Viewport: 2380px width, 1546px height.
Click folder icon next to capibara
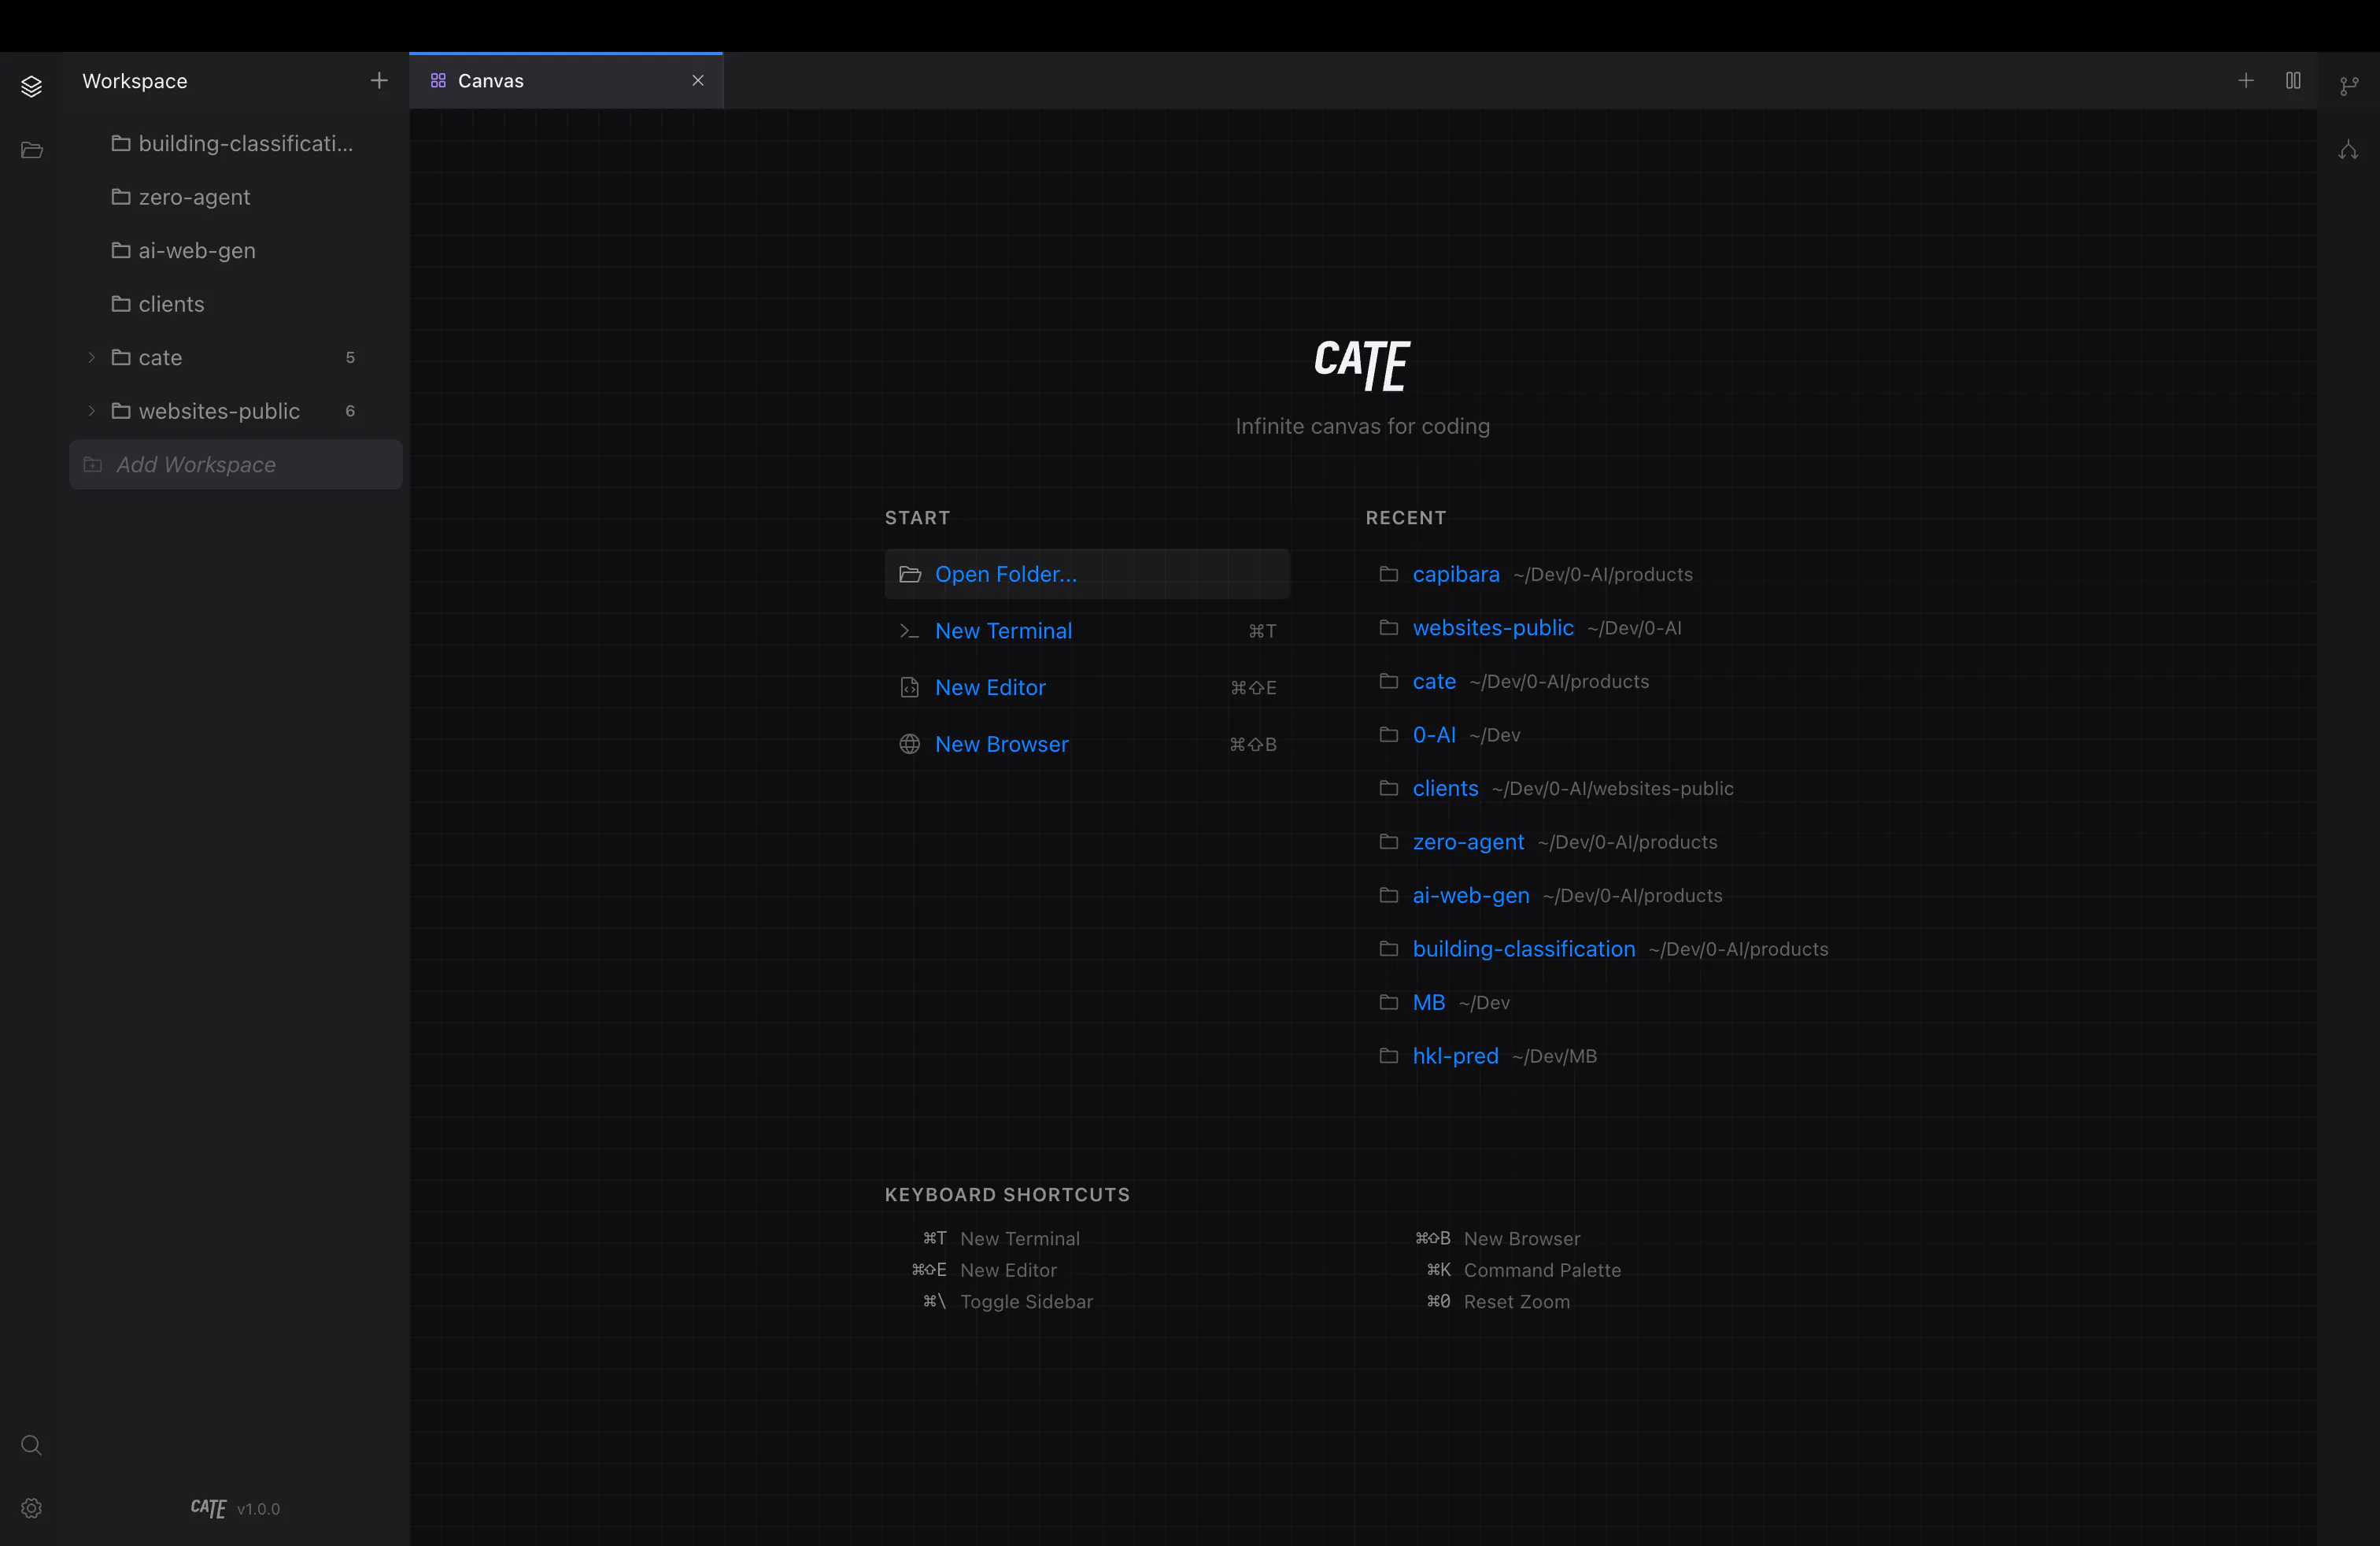pyautogui.click(x=1388, y=574)
